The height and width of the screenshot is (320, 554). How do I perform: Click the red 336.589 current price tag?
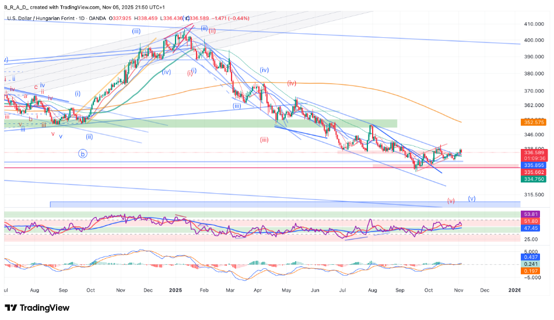click(535, 153)
